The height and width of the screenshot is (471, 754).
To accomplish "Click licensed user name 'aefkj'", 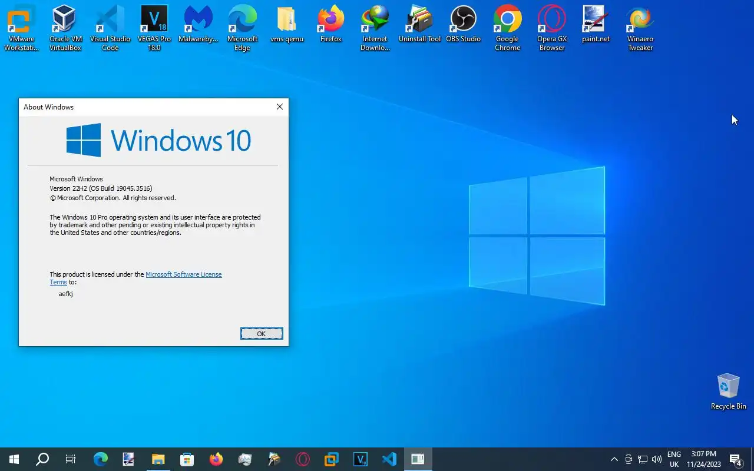I will 65,294.
